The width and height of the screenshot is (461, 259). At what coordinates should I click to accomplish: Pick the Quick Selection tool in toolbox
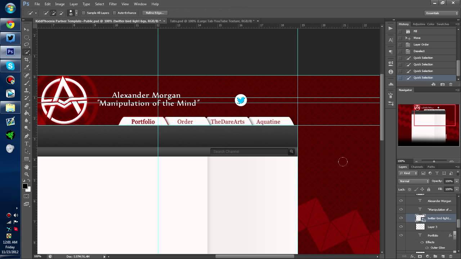[27, 52]
